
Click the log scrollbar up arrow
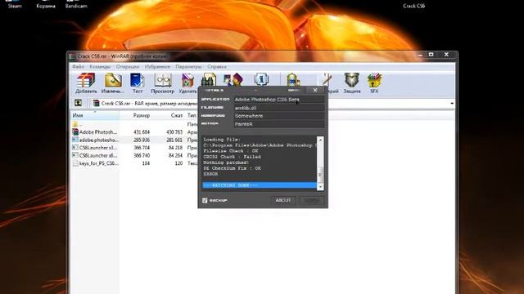[320, 140]
